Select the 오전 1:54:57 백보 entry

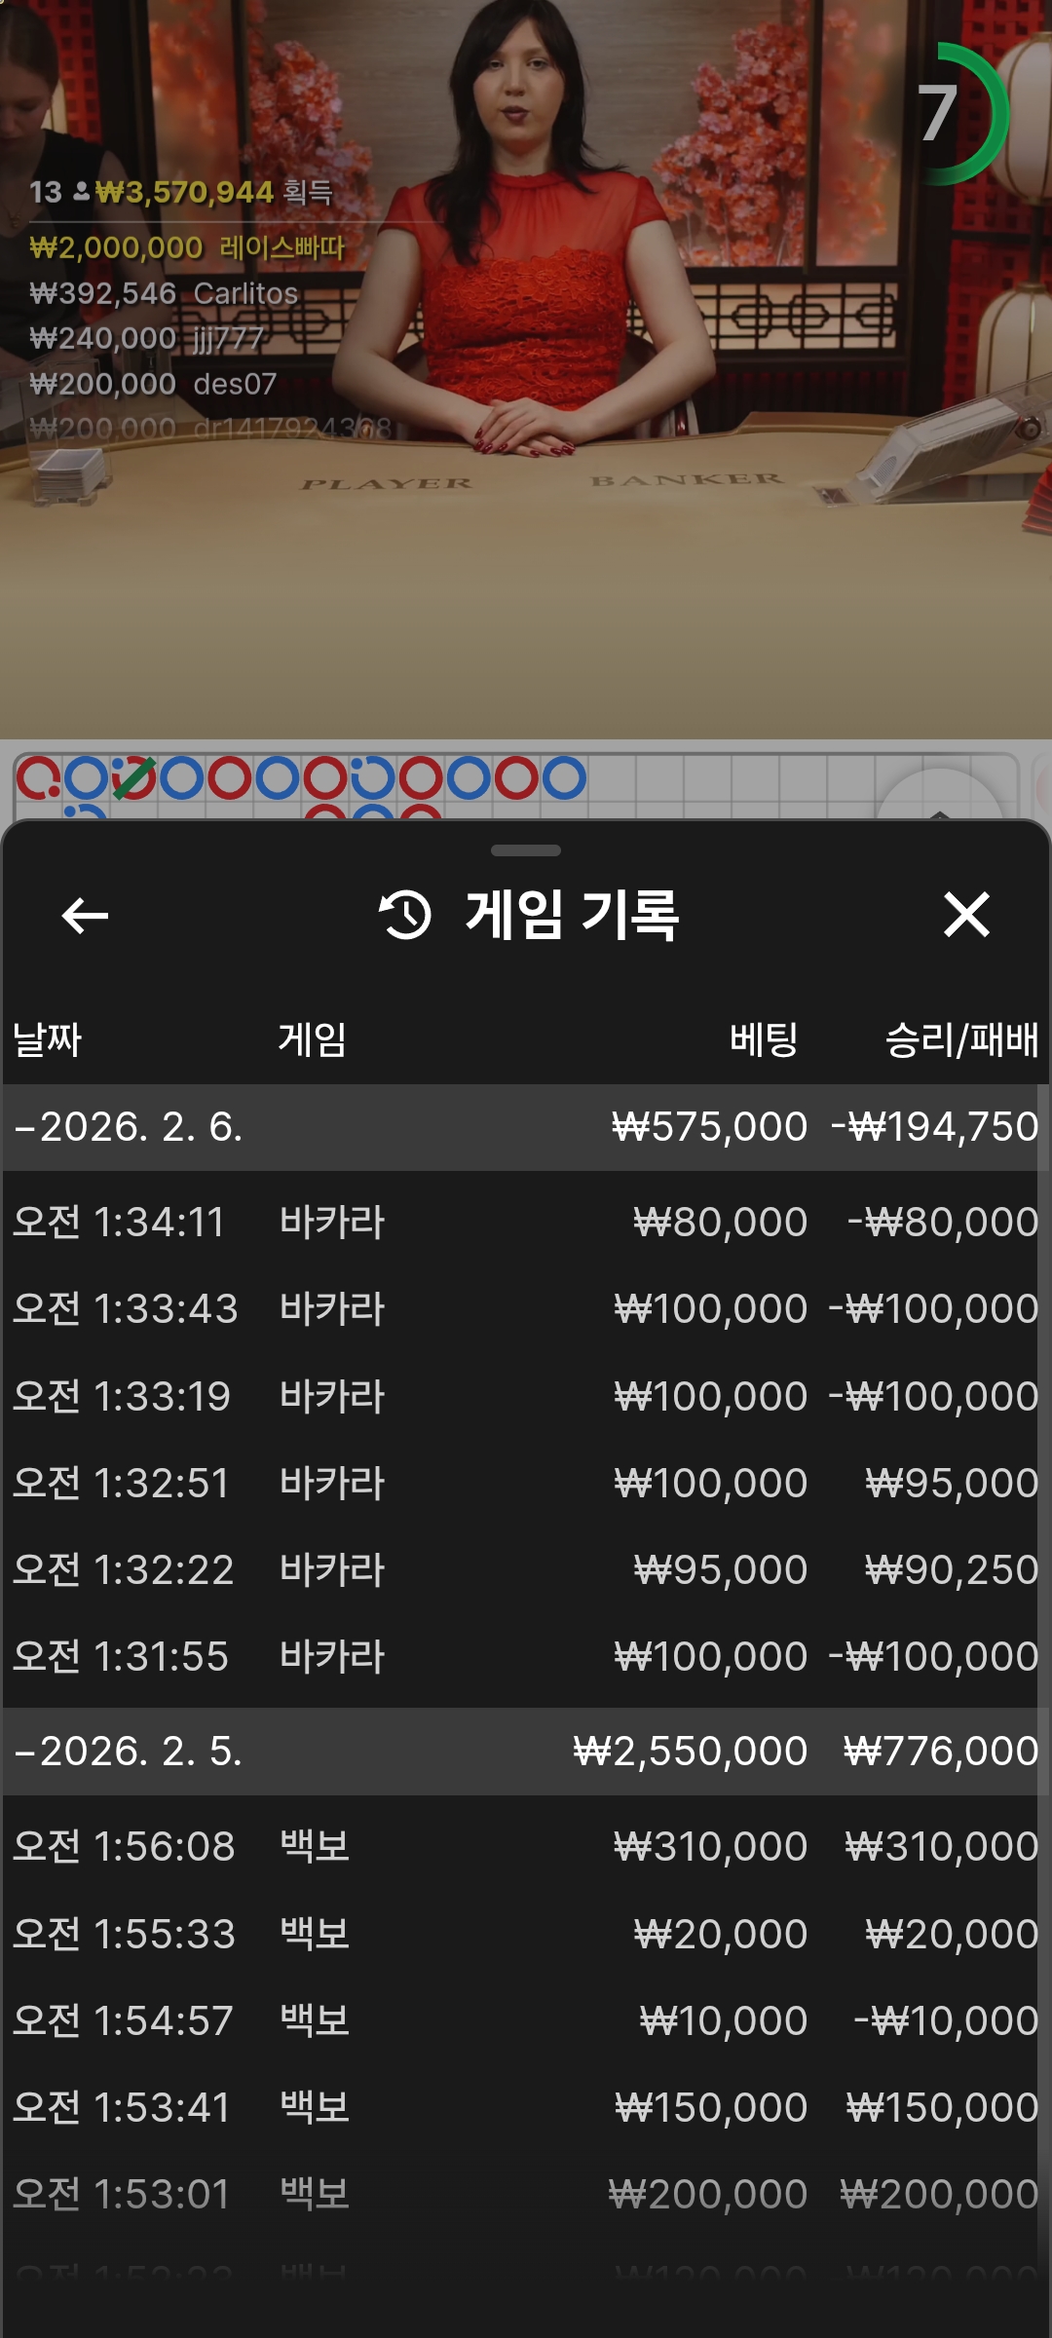pos(526,2020)
